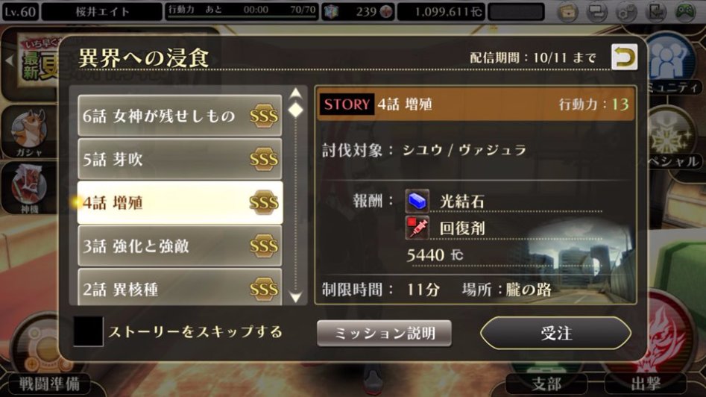706x397 pixels.
Task: Click the diamond scroll position handle
Action: [x=295, y=110]
